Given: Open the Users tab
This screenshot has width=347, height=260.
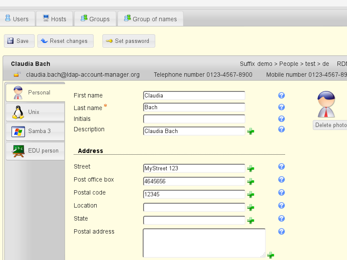Looking at the screenshot, I should (17, 19).
